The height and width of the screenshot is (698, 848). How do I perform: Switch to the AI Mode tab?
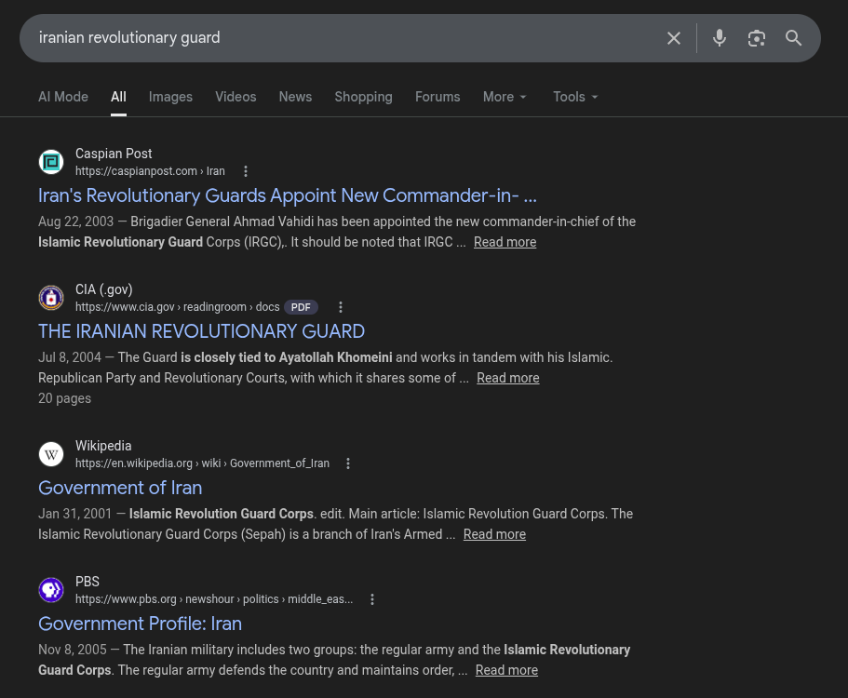pyautogui.click(x=62, y=97)
